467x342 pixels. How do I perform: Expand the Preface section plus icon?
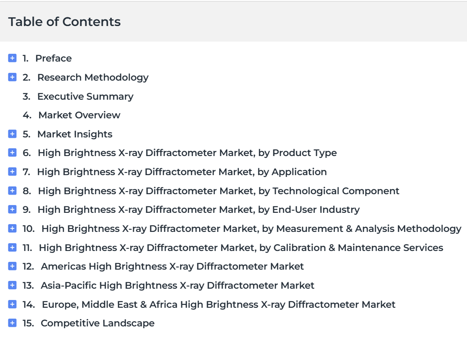pos(12,58)
